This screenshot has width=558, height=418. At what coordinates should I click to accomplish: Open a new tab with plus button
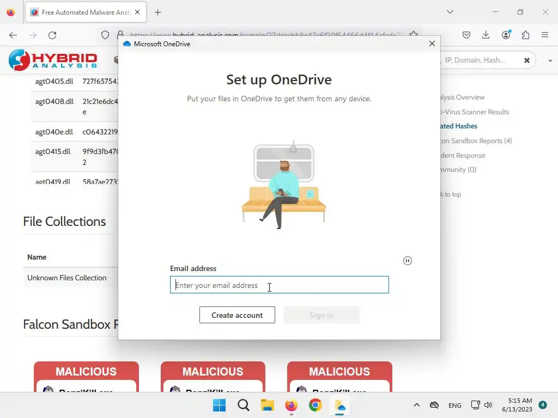point(158,13)
